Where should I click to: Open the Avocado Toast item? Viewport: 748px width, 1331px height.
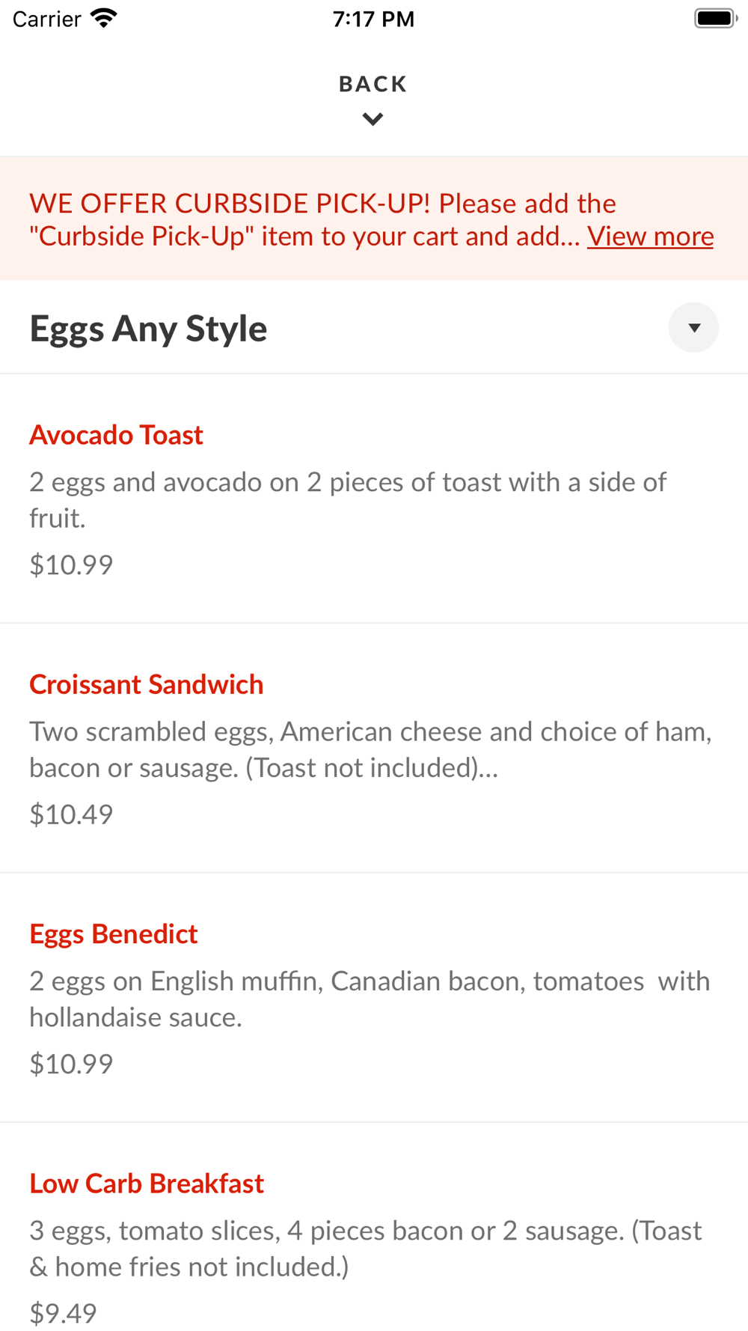[116, 435]
